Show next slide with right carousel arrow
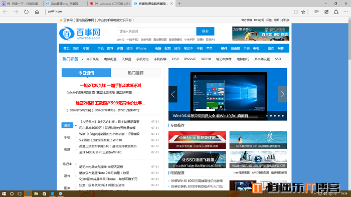Screen dimensions: 351x197 (282, 94)
